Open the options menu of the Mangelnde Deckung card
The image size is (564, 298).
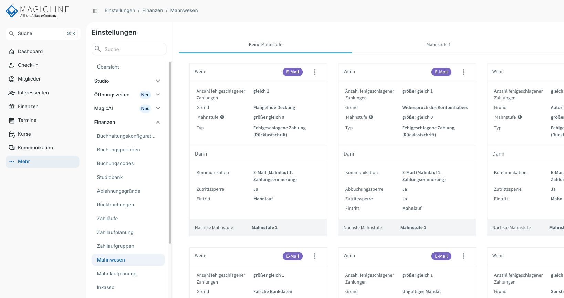point(315,72)
